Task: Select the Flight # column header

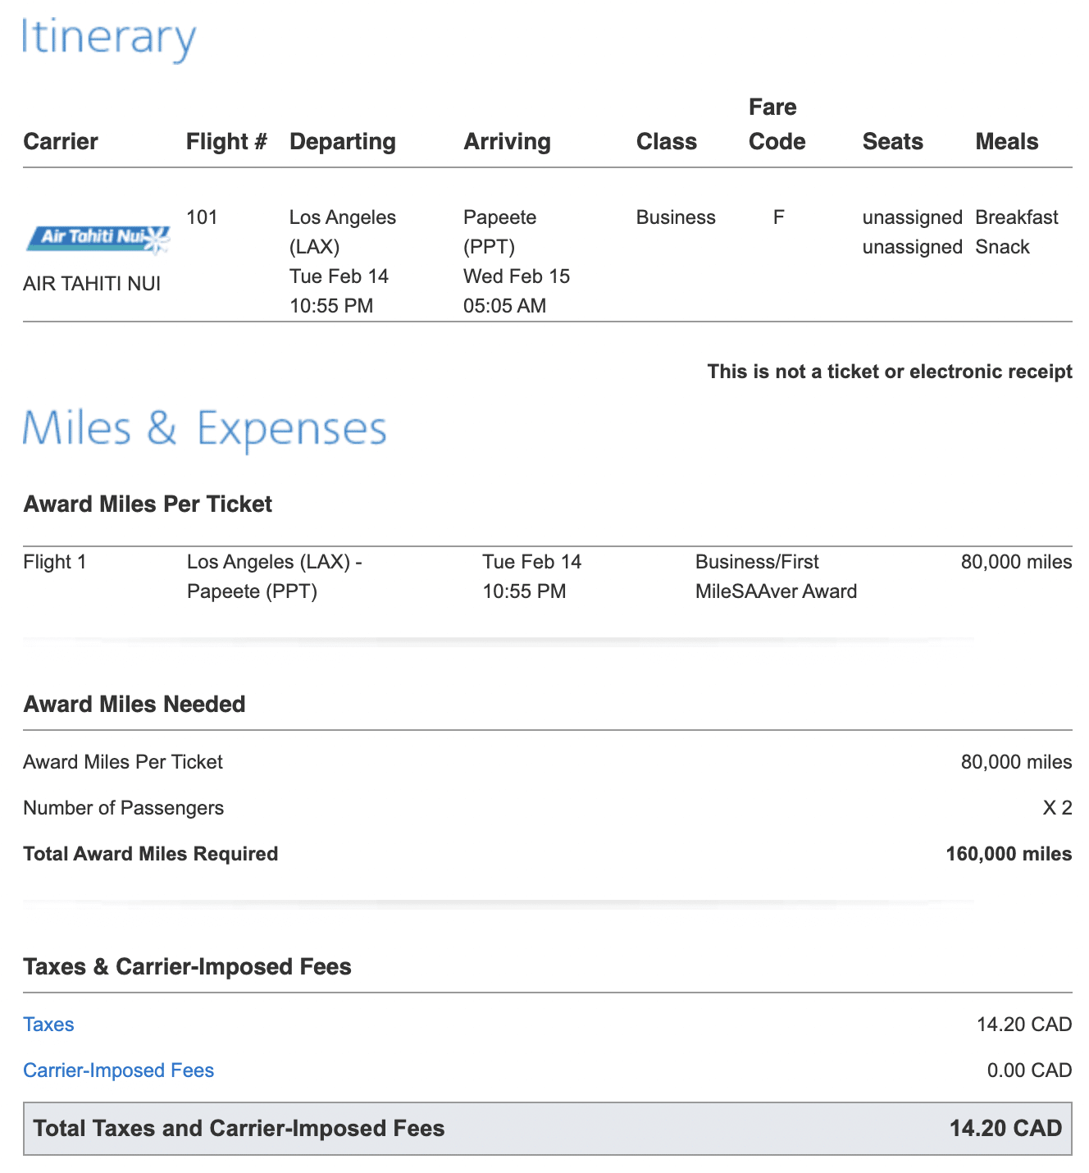Action: click(226, 142)
